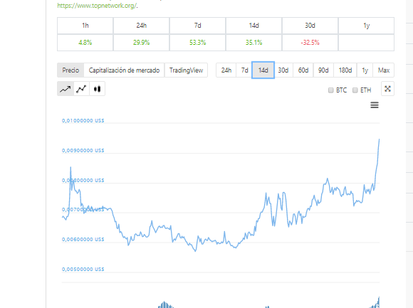
Task: Show the Max chart range
Action: pos(384,70)
